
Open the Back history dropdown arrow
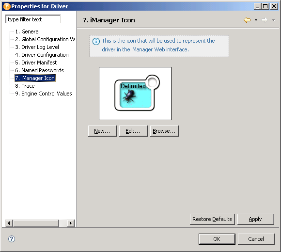click(256, 20)
